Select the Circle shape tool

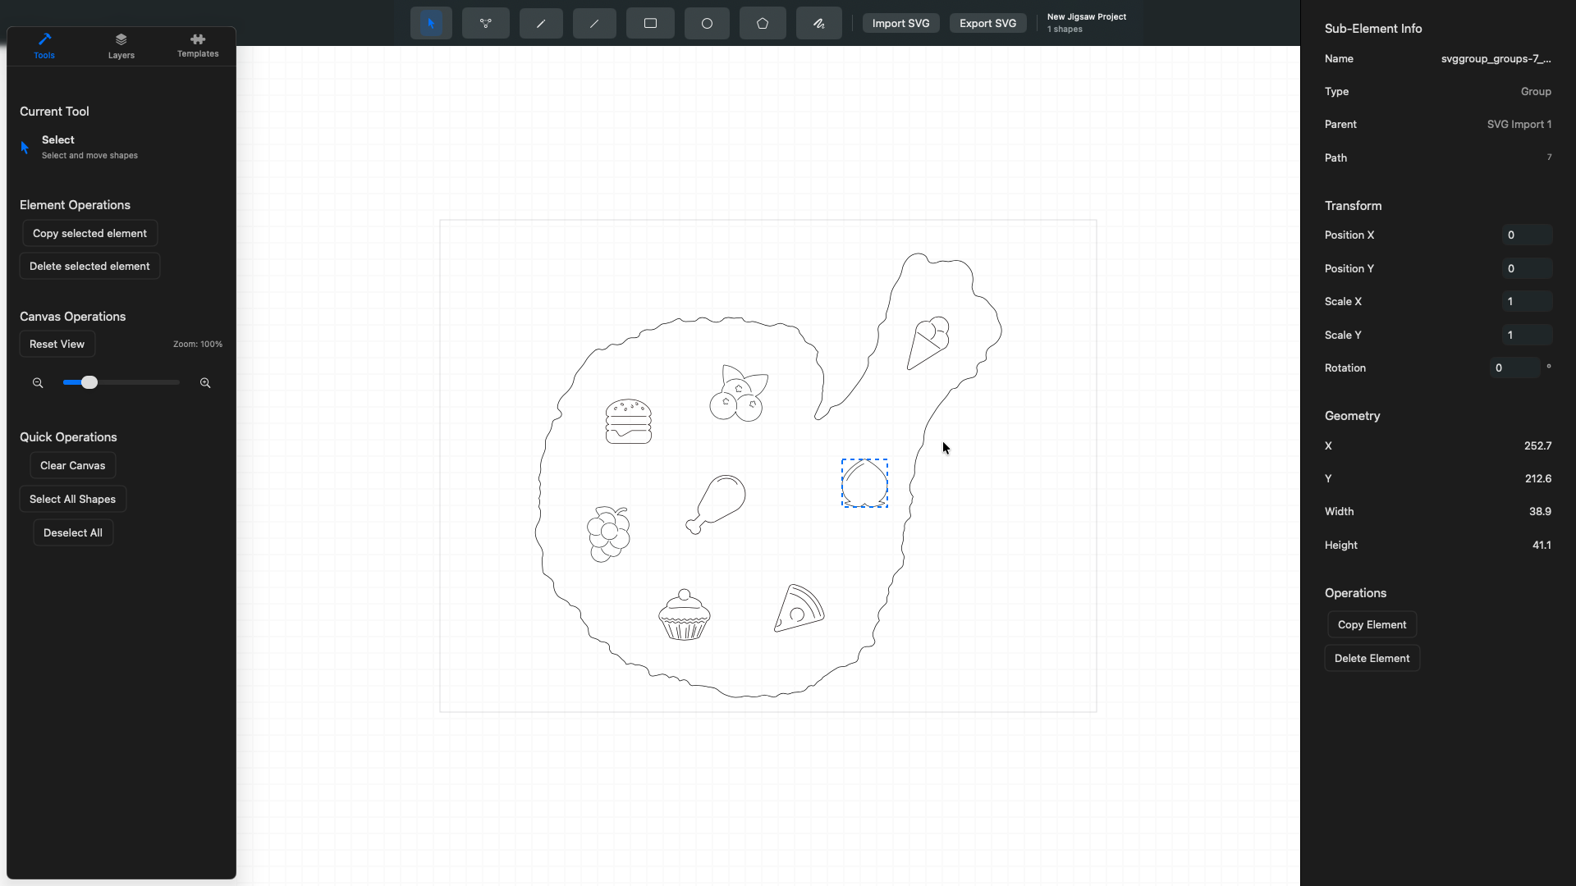point(707,23)
